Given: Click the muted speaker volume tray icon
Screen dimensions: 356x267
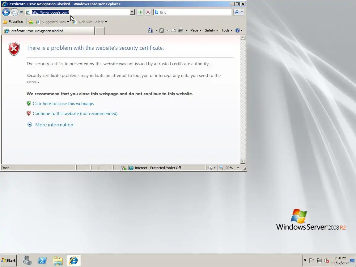Looking at the screenshot, I should coord(326,261).
